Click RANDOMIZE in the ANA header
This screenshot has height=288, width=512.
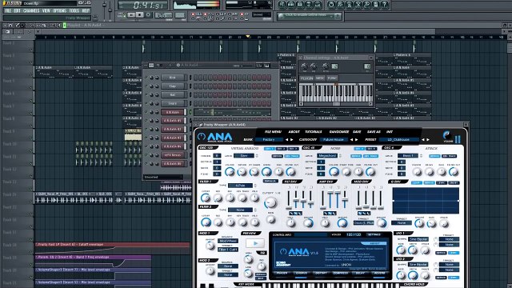pos(339,132)
